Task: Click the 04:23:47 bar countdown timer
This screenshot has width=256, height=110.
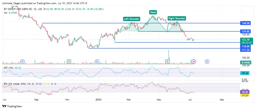Action: click(x=246, y=42)
